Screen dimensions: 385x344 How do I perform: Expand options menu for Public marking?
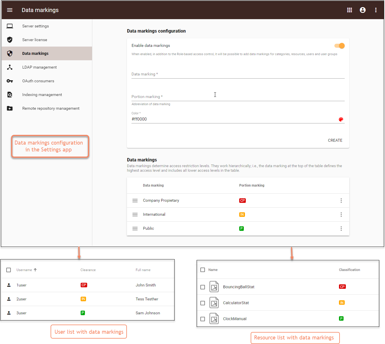[341, 229]
